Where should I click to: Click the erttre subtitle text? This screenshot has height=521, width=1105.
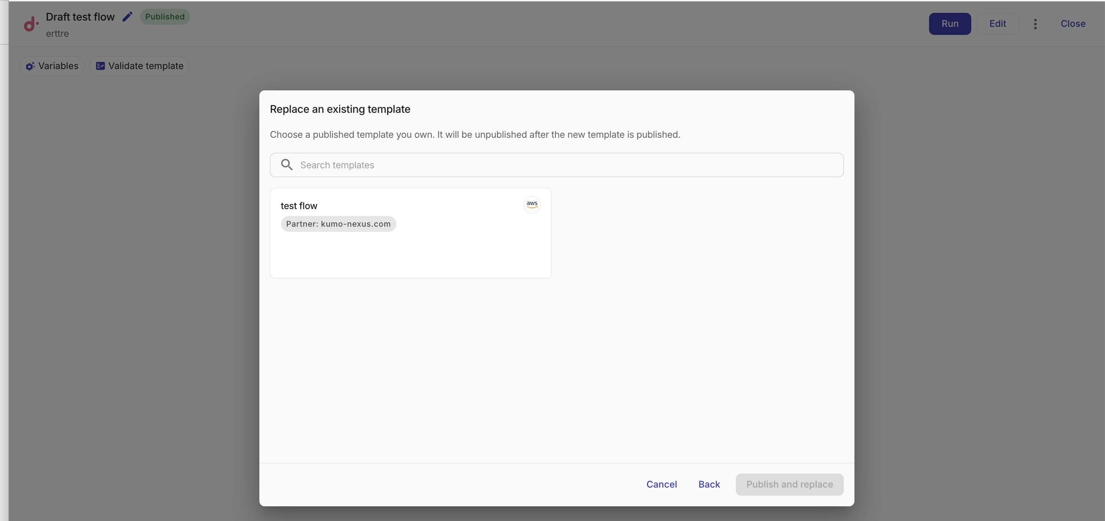pyautogui.click(x=57, y=33)
